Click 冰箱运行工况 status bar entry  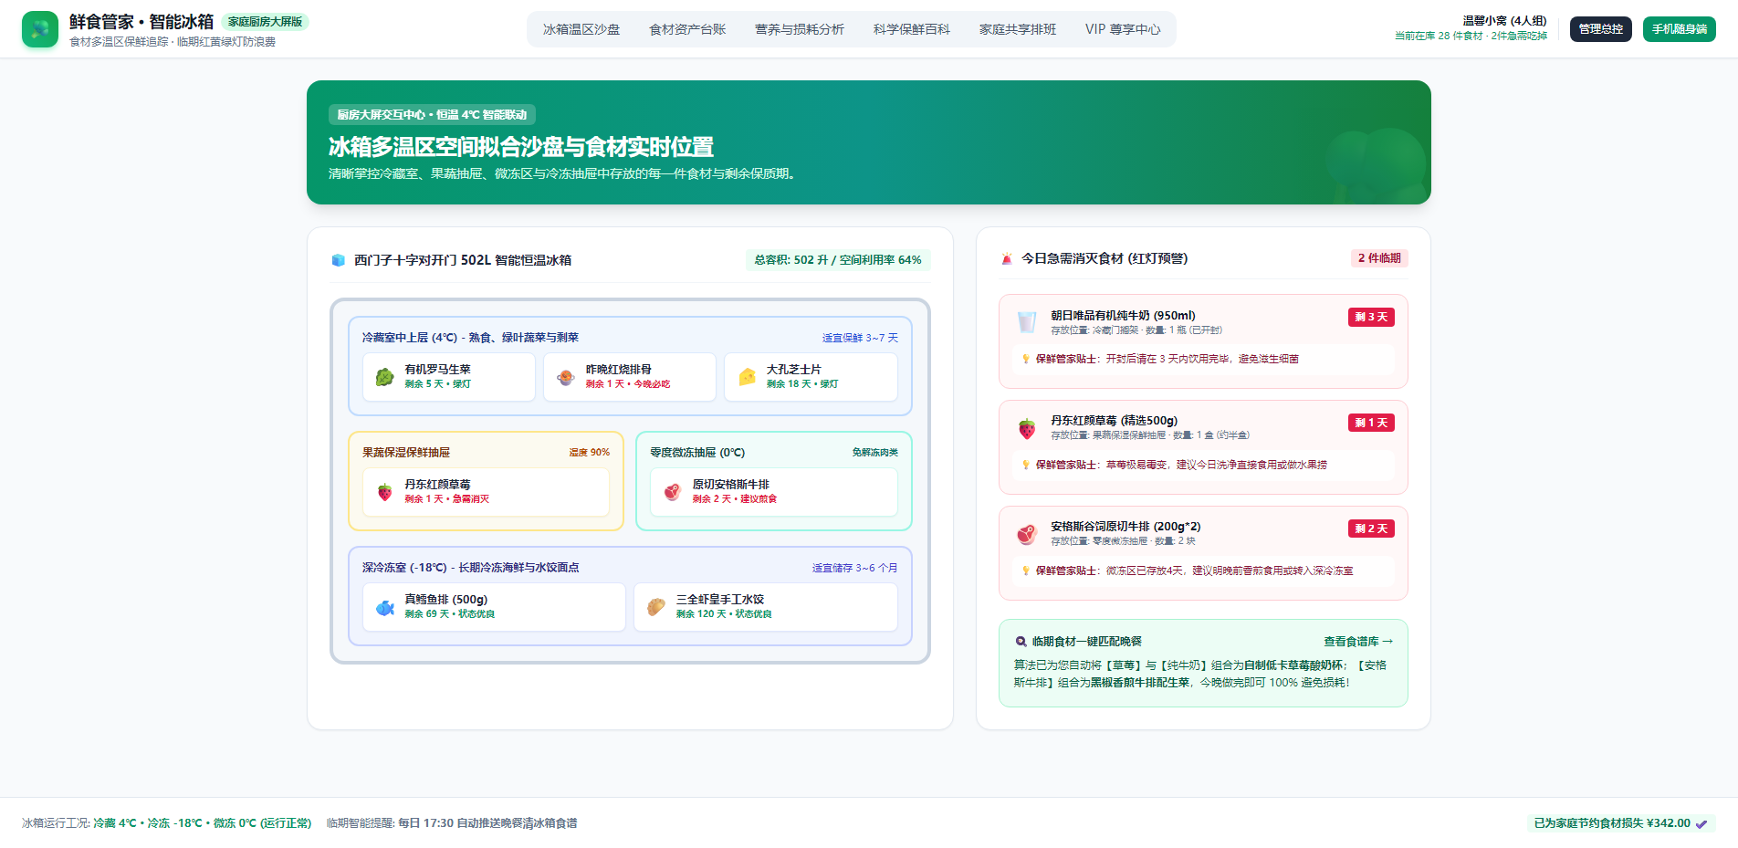point(167,823)
